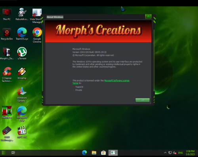Viewport: 198px width, 157px height.
Task: Show hidden system tray icons
Action: 165,153
